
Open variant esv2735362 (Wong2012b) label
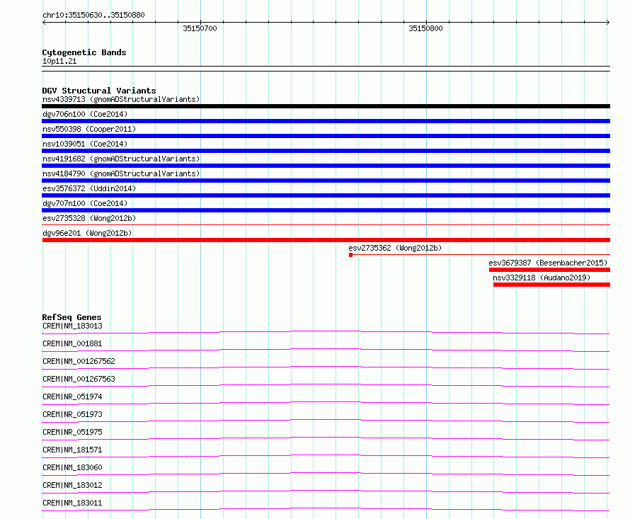tap(395, 248)
